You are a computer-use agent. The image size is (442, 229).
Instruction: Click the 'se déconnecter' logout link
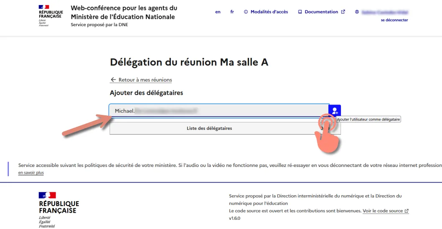[x=394, y=20]
